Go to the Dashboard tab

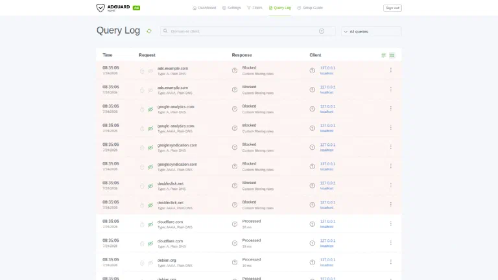[x=204, y=8]
